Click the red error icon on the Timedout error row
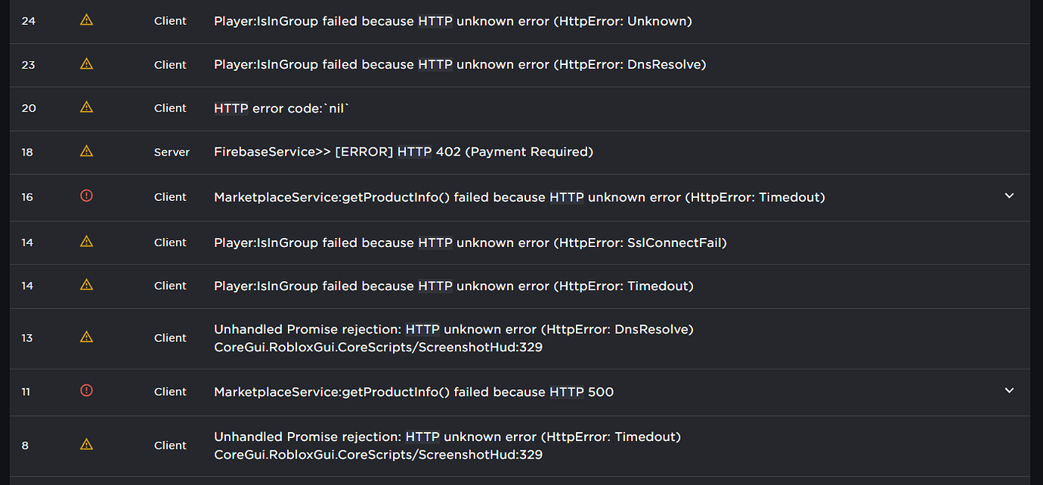This screenshot has width=1043, height=485. (86, 196)
